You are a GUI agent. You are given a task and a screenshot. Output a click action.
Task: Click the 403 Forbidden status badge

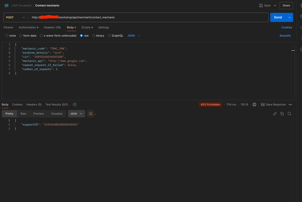(x=210, y=104)
